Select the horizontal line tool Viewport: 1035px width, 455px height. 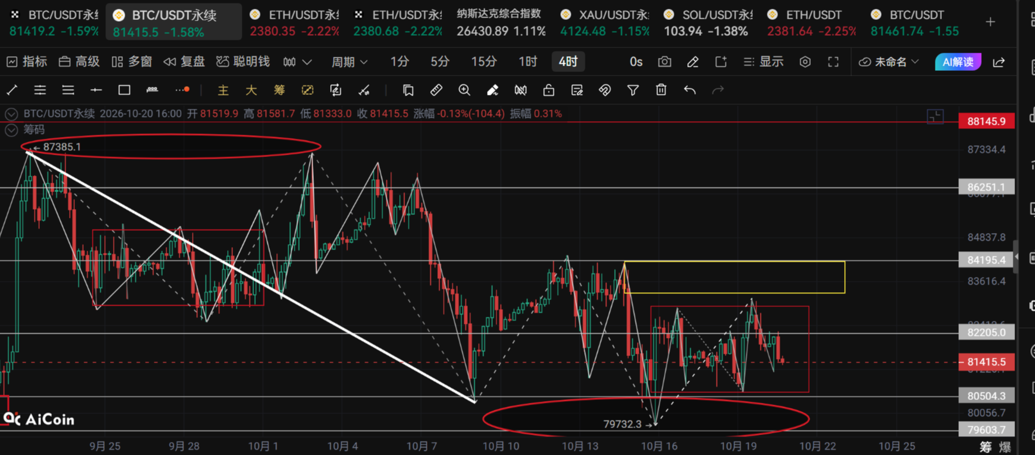96,90
